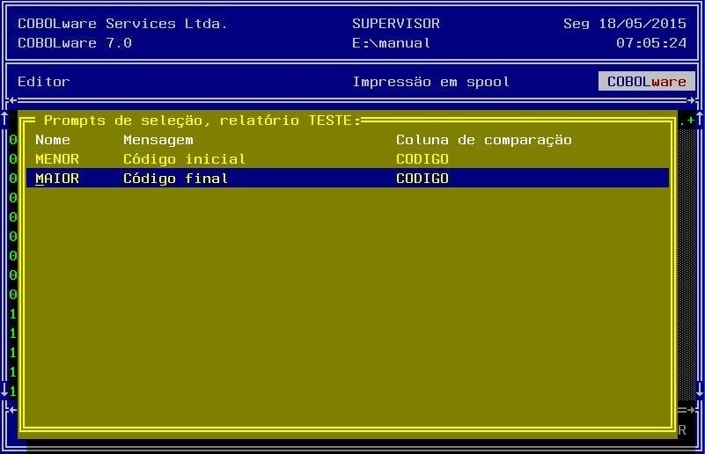This screenshot has height=454, width=705.
Task: Click the 'Código inicial' message cell
Action: pyautogui.click(x=184, y=159)
